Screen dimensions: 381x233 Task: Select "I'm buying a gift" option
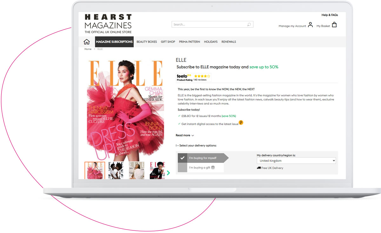201,168
